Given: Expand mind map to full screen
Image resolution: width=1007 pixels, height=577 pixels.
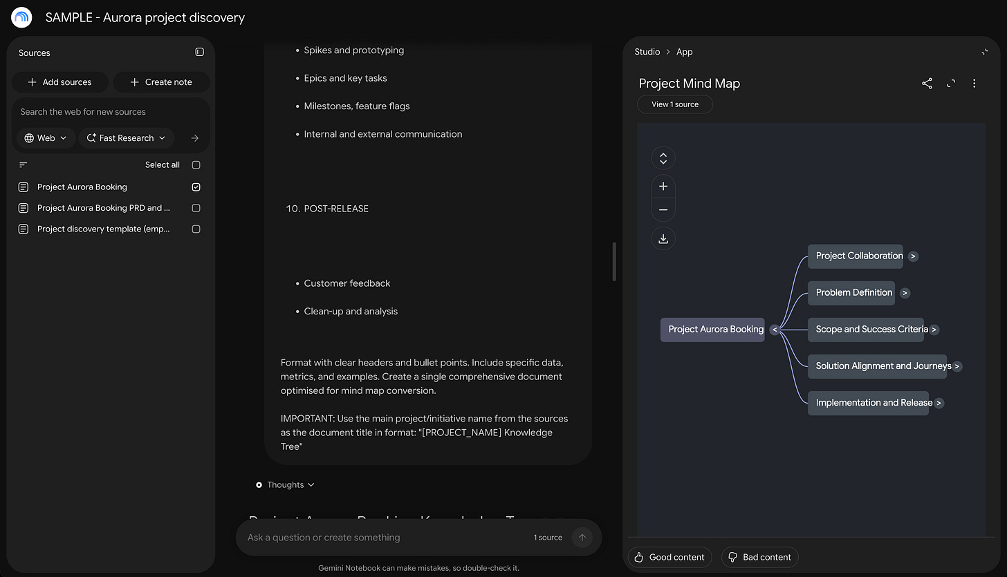Looking at the screenshot, I should coord(951,84).
